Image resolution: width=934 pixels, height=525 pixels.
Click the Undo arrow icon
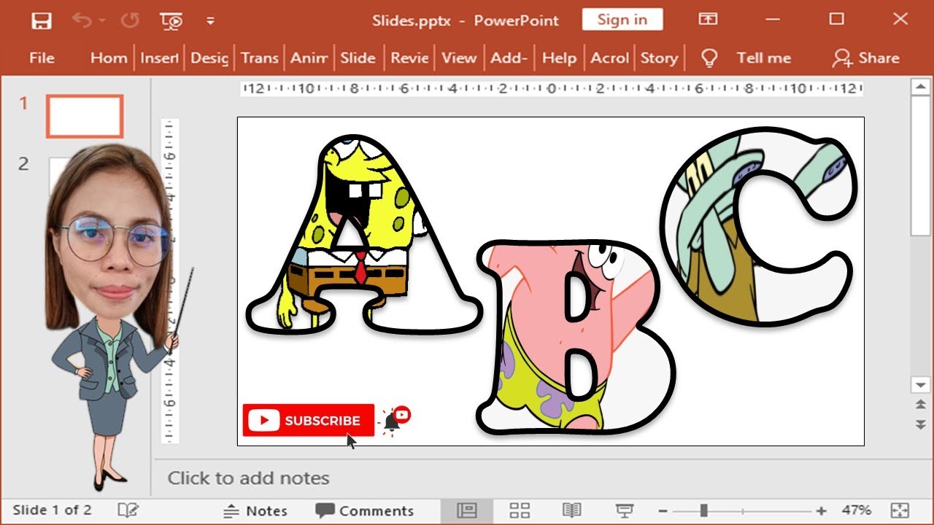[81, 21]
